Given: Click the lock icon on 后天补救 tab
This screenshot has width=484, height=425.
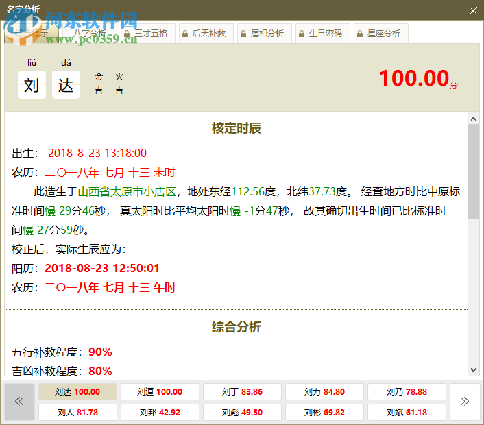Looking at the screenshot, I should click(x=185, y=34).
